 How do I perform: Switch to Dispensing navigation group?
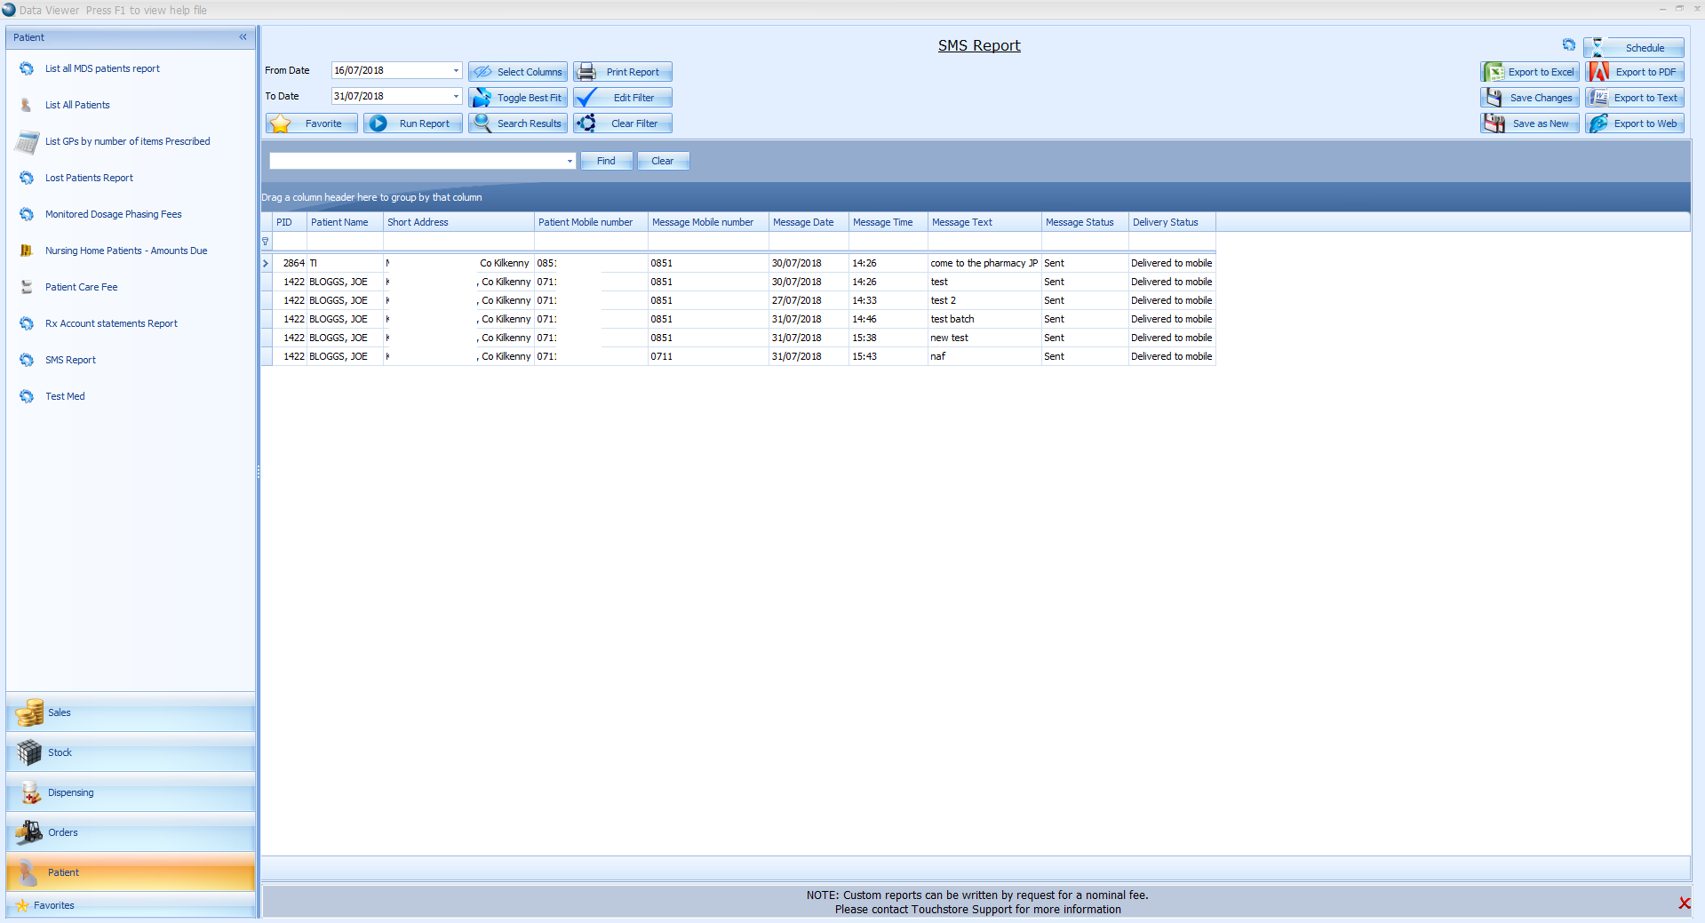click(x=131, y=792)
